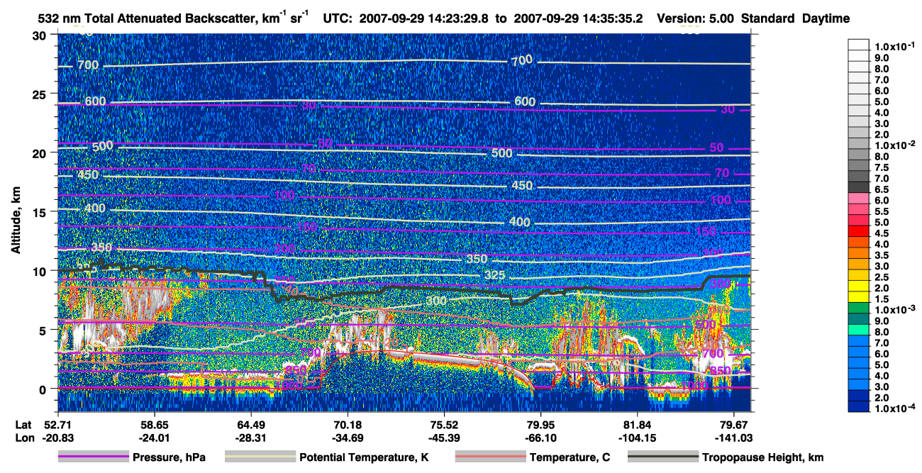This screenshot has height=473, width=922.
Task: Click the altitude axis tick labeled 5
Action: click(x=44, y=330)
